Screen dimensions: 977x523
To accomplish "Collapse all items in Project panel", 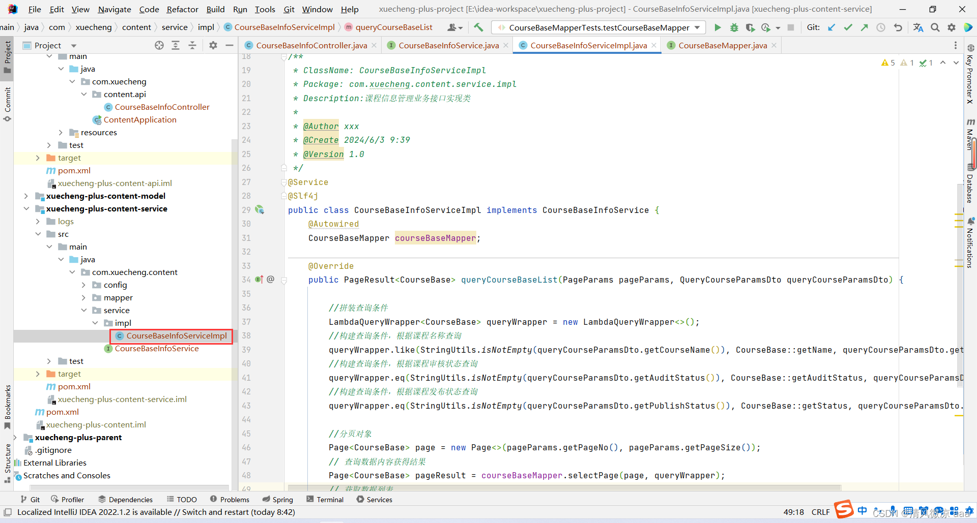I will tap(192, 45).
